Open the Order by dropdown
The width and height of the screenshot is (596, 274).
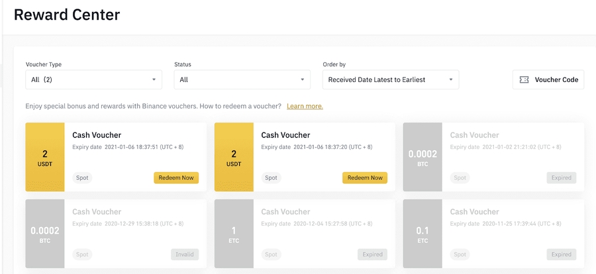click(390, 79)
